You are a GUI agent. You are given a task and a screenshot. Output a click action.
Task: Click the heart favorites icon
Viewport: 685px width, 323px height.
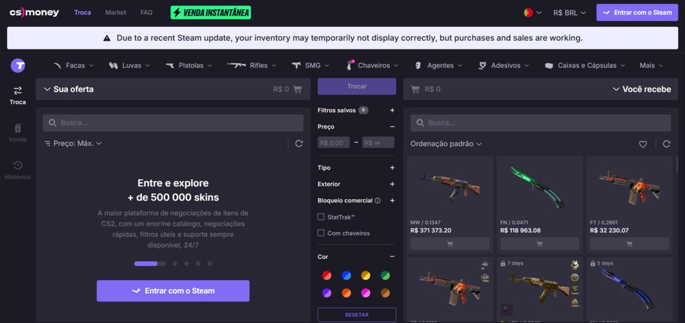click(x=643, y=144)
